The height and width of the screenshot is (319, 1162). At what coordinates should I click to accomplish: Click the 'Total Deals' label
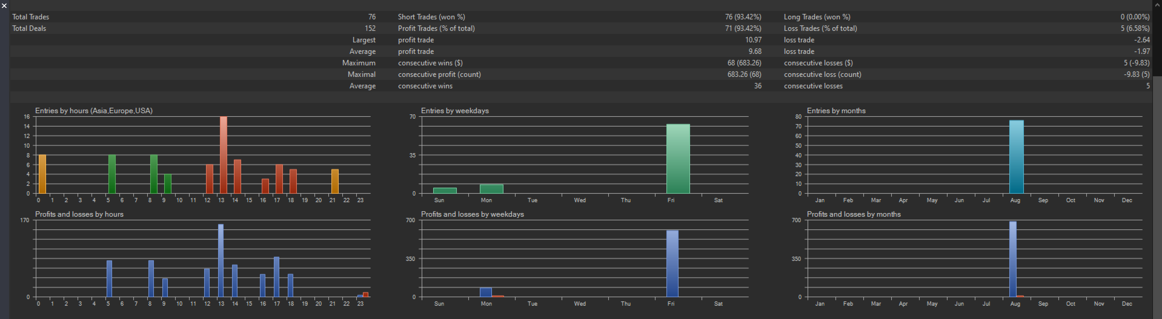point(29,28)
